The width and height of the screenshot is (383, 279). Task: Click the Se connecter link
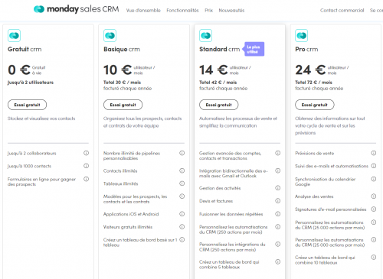(x=376, y=11)
